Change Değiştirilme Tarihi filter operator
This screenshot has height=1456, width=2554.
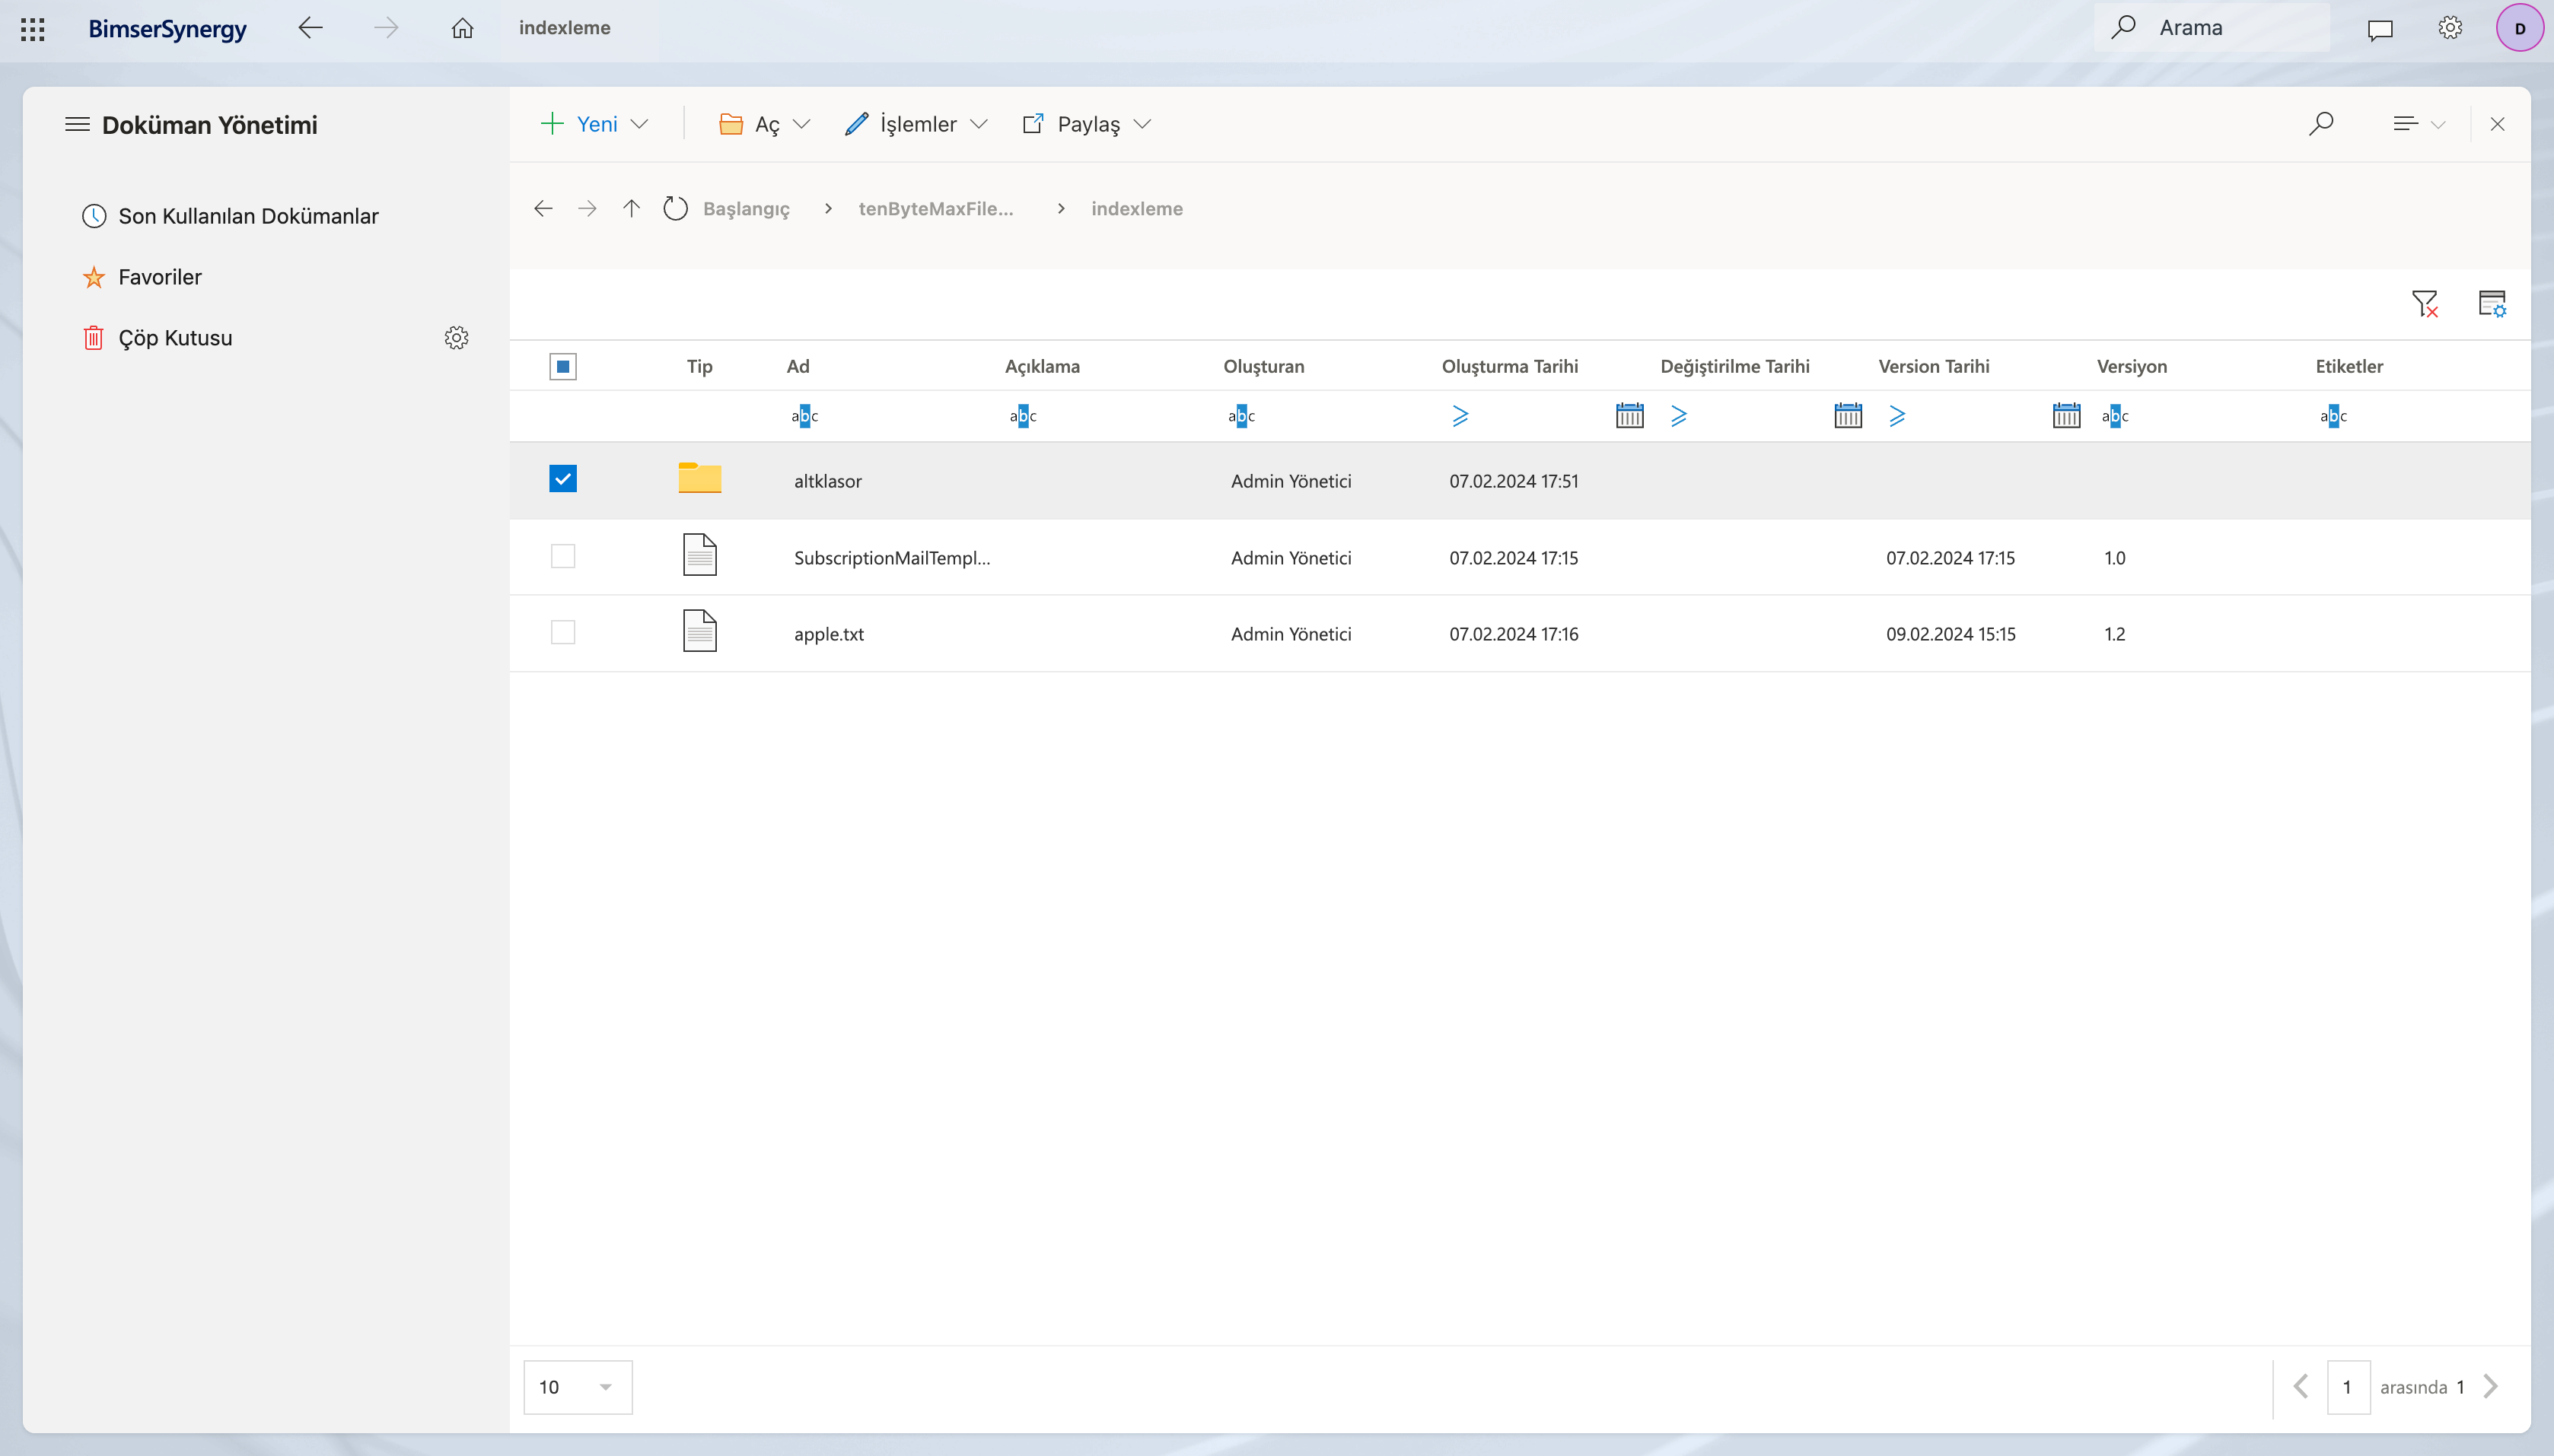point(1679,416)
